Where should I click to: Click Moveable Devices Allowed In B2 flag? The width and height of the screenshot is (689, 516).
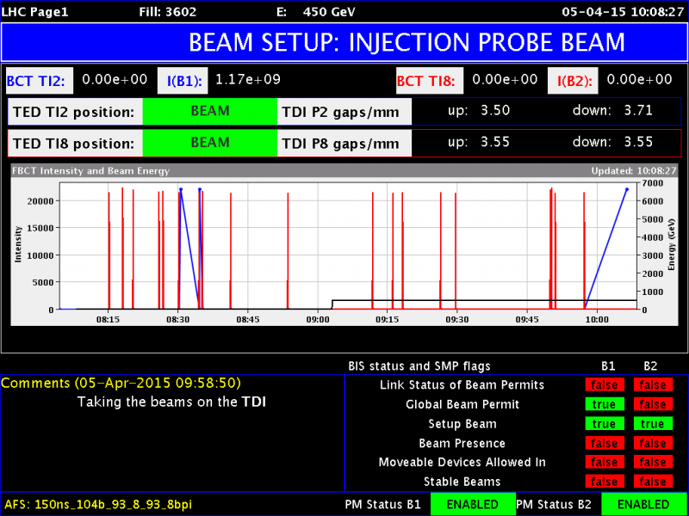click(652, 463)
